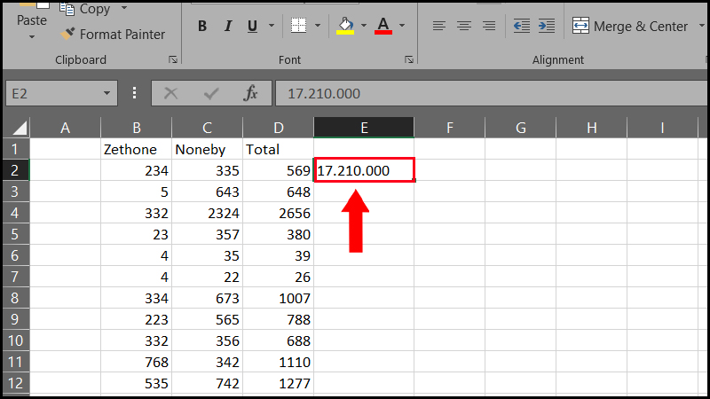
Task: Cancel formula entry X icon
Action: (170, 93)
